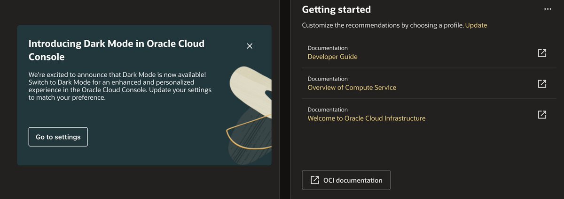Click the Customize the recommendations text
564x199 pixels.
pyautogui.click(x=383, y=25)
